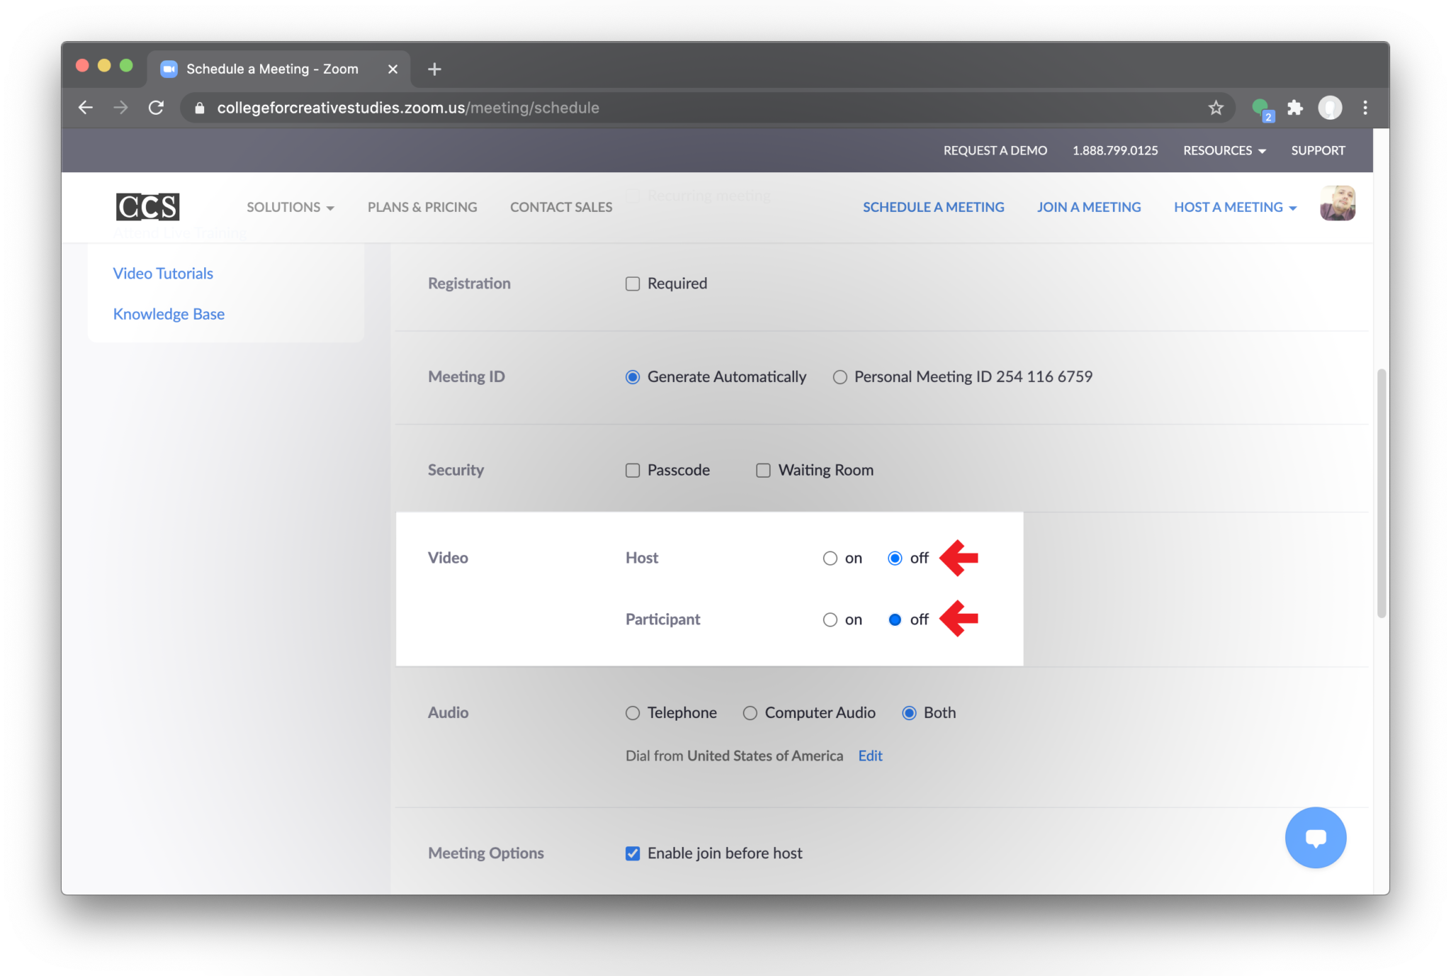Screen dimensions: 1451x976
Task: Open the Knowledge Base link
Action: click(x=169, y=314)
